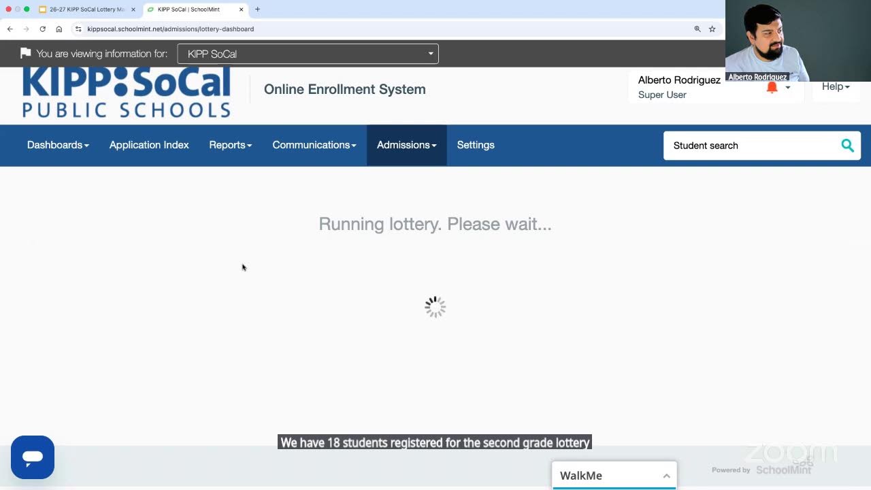Click the Alberto Rodriguez video thumbnail

tap(798, 41)
